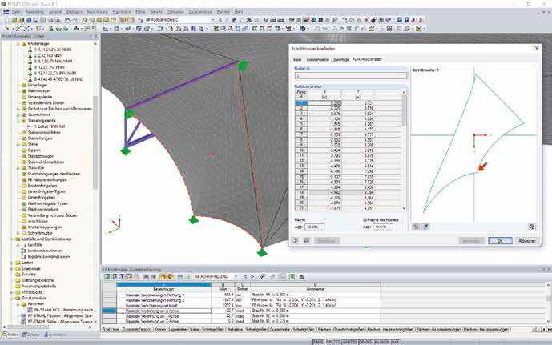
Task: Select Ergebniskombinationen in navigator tree
Action: [49, 257]
